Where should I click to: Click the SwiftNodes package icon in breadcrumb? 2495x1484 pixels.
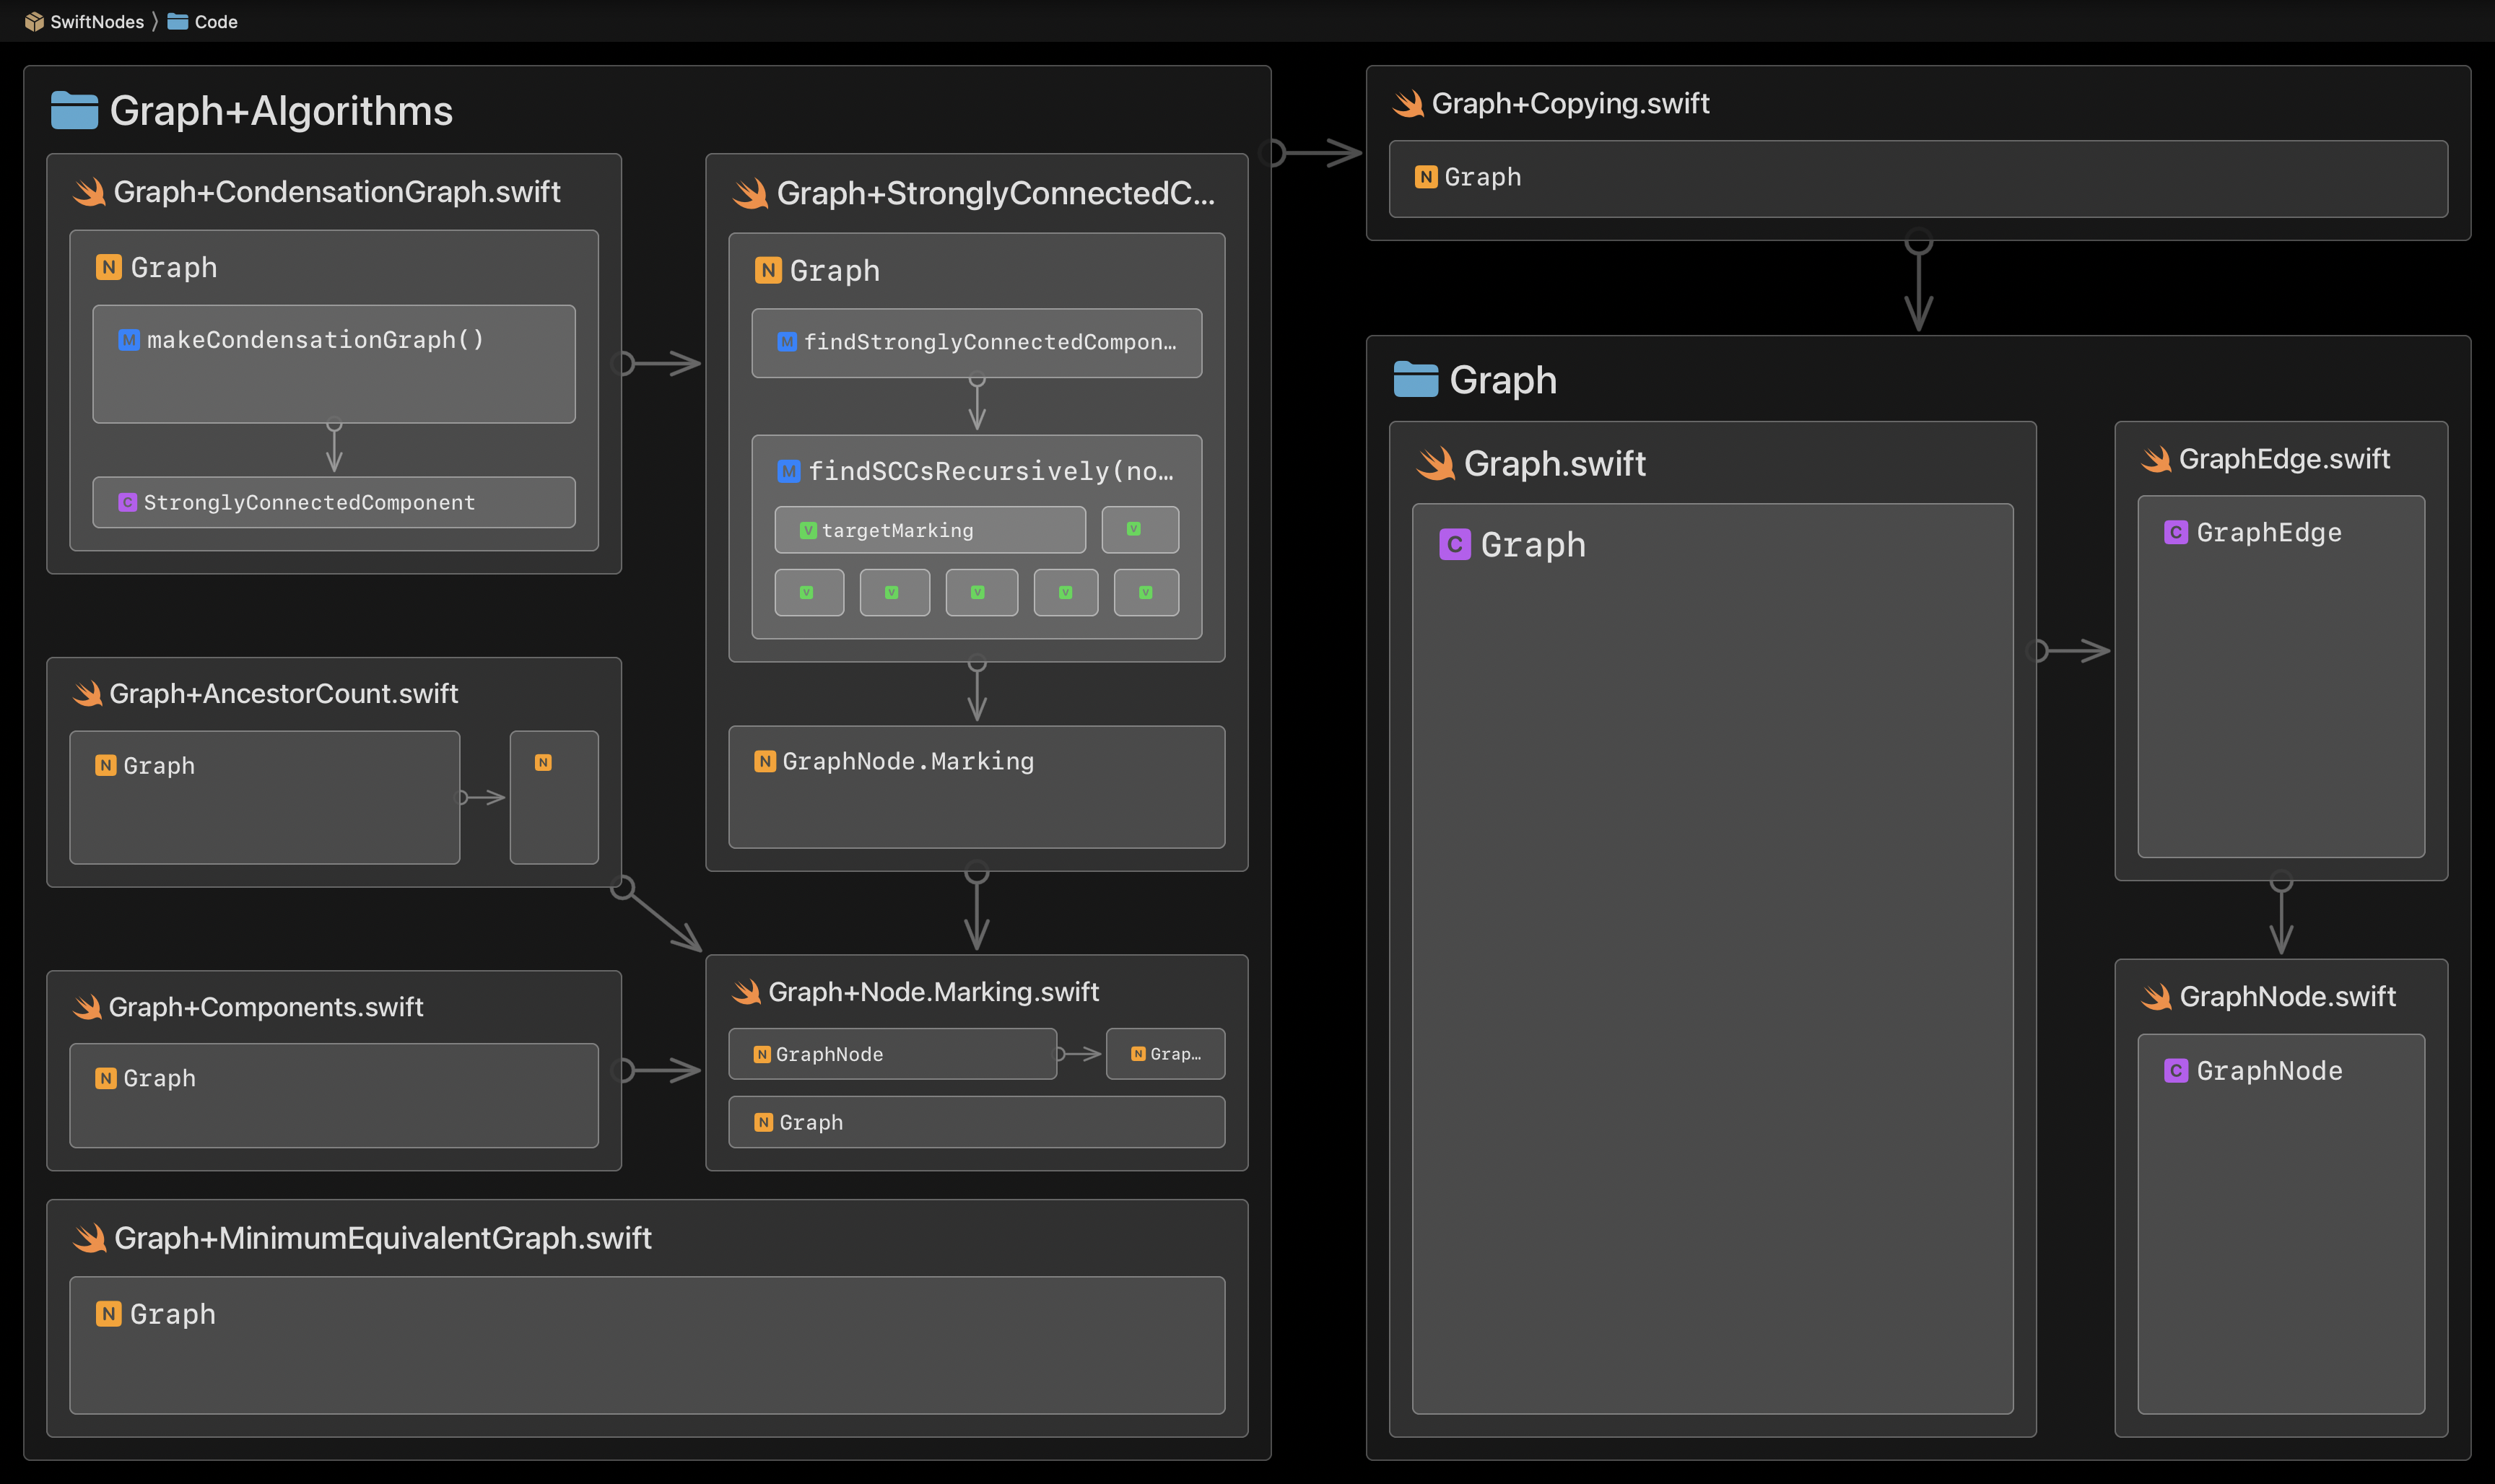click(34, 21)
